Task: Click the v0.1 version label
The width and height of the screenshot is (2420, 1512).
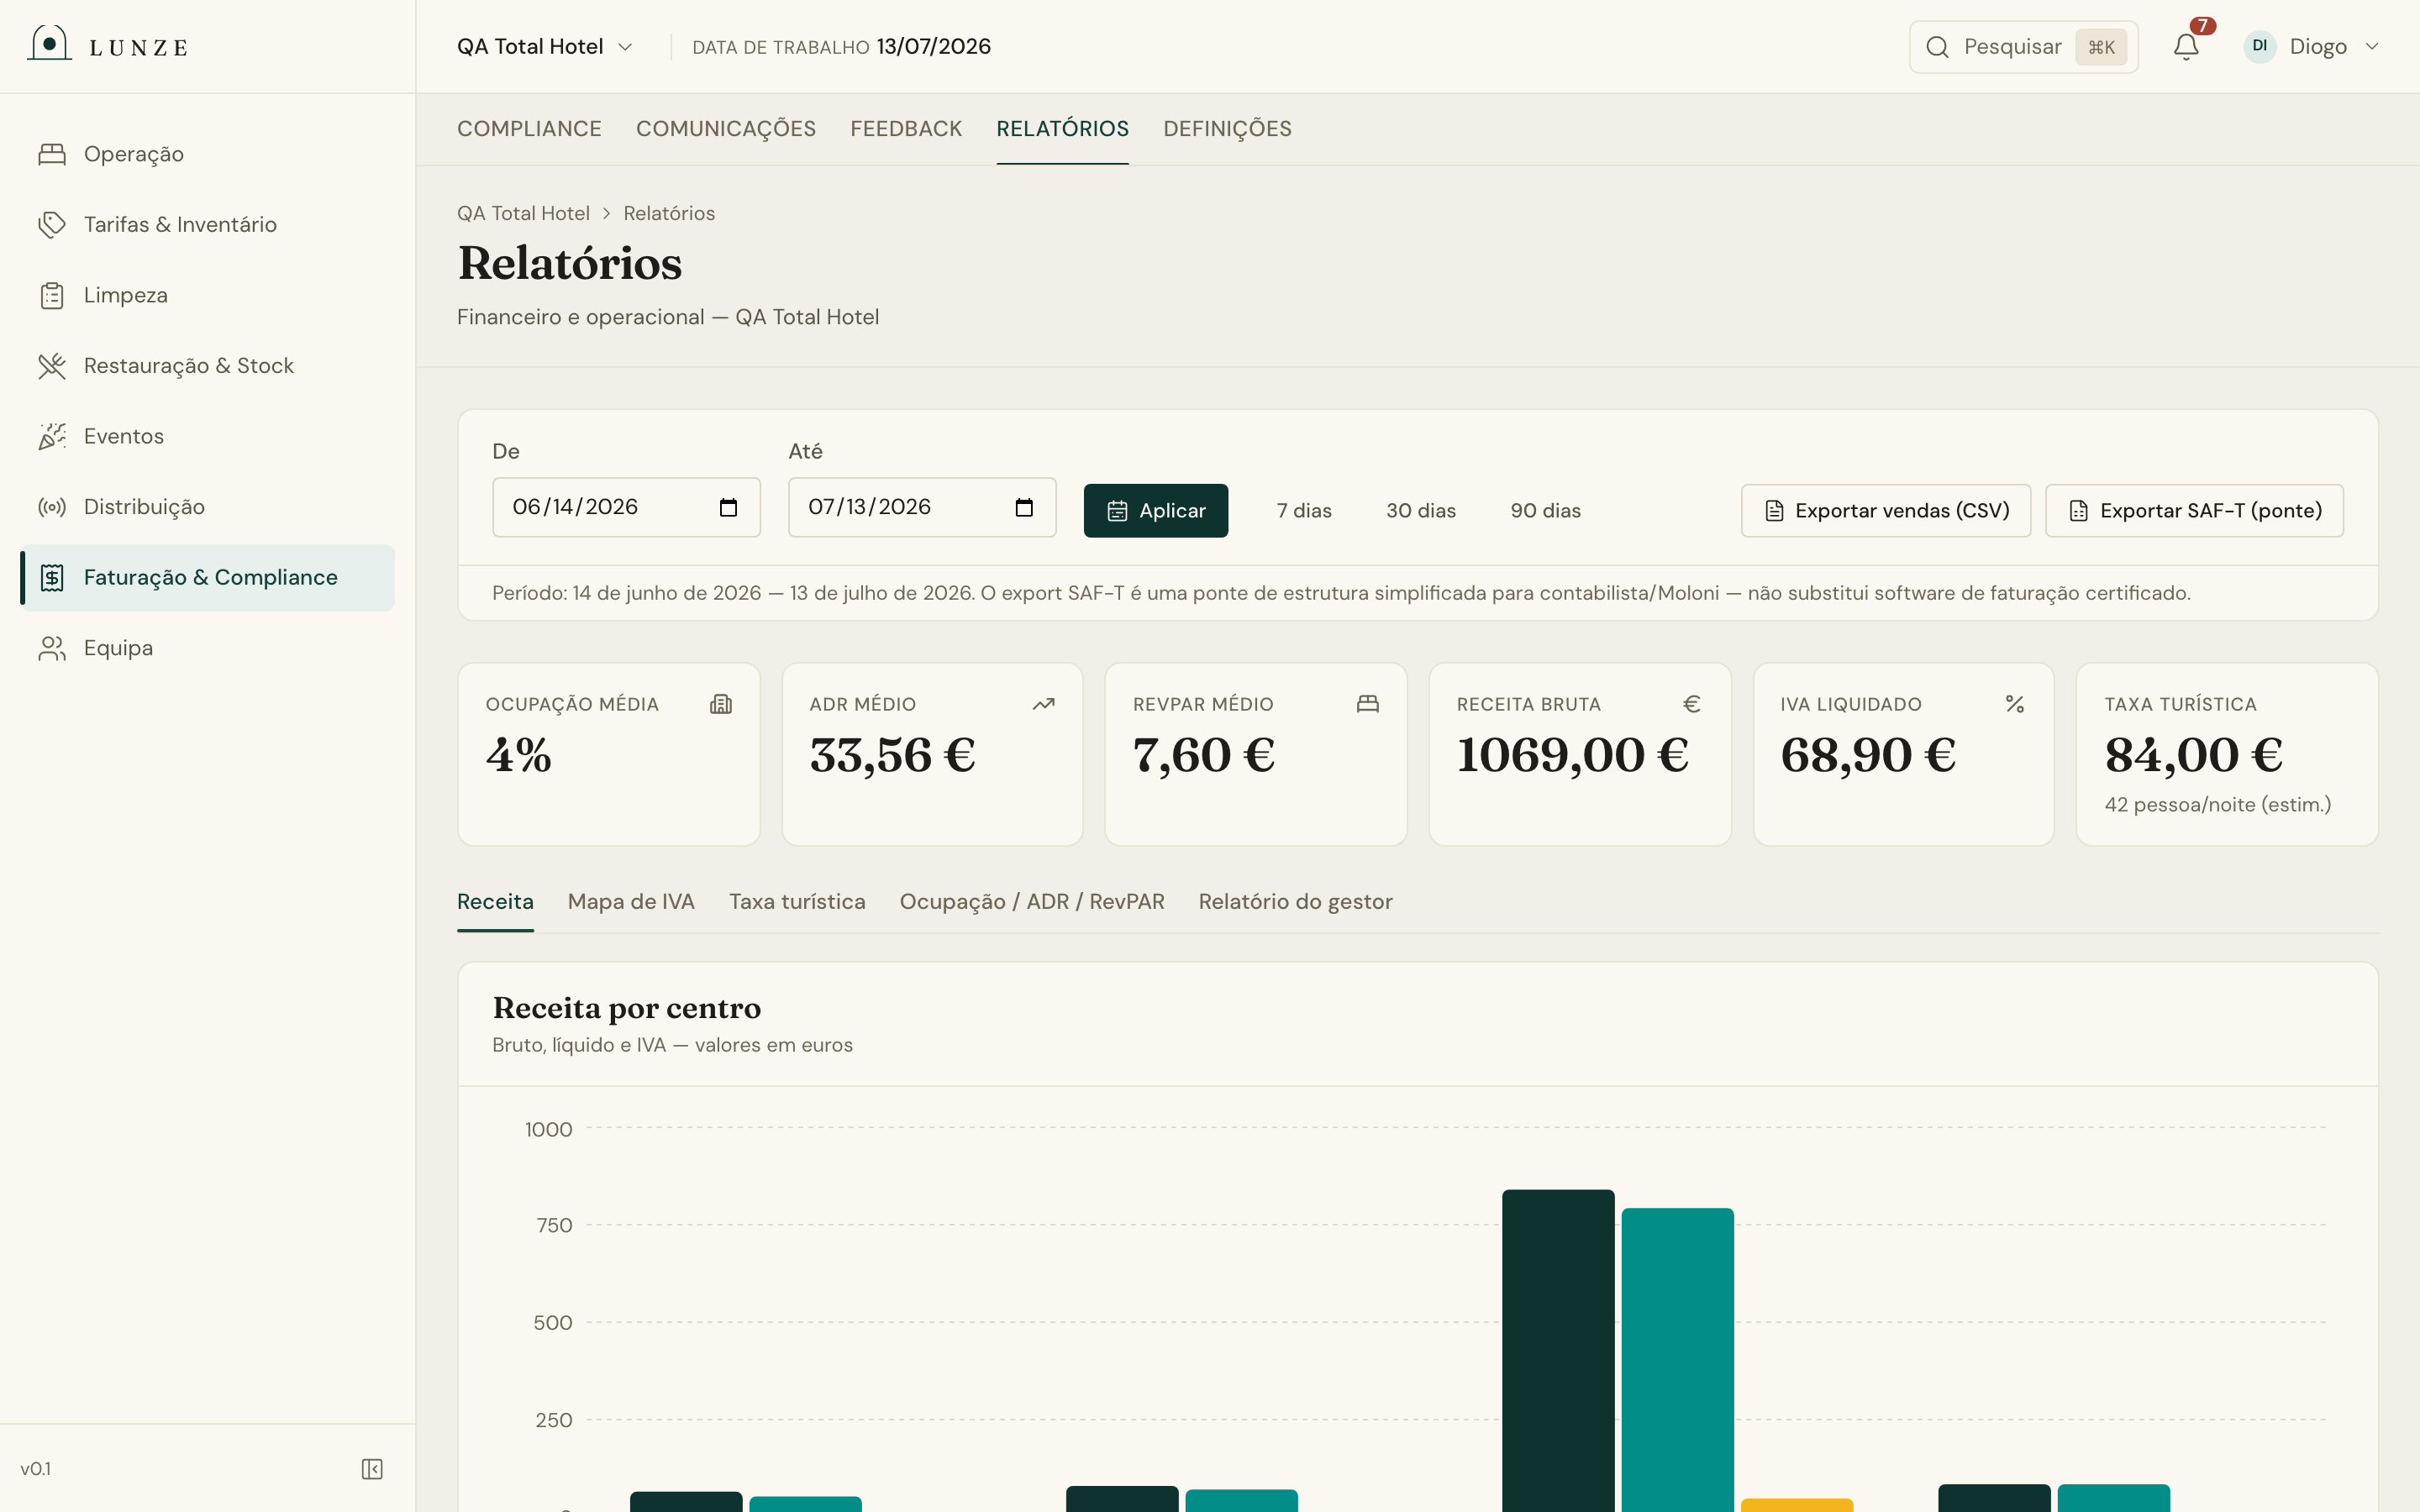Action: [36, 1469]
